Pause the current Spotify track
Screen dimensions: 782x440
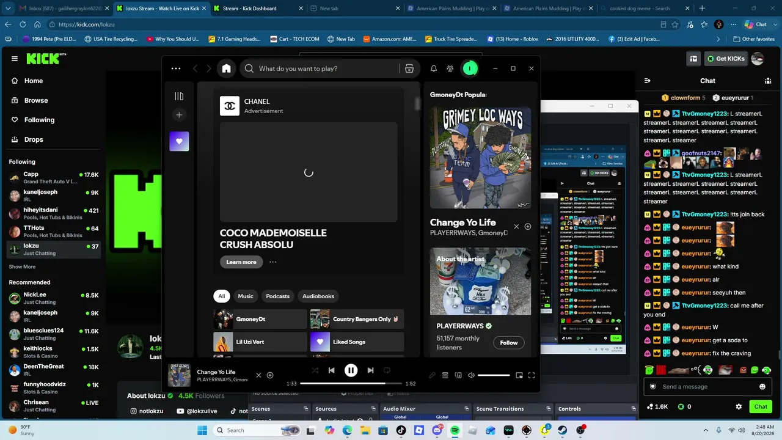click(x=351, y=370)
